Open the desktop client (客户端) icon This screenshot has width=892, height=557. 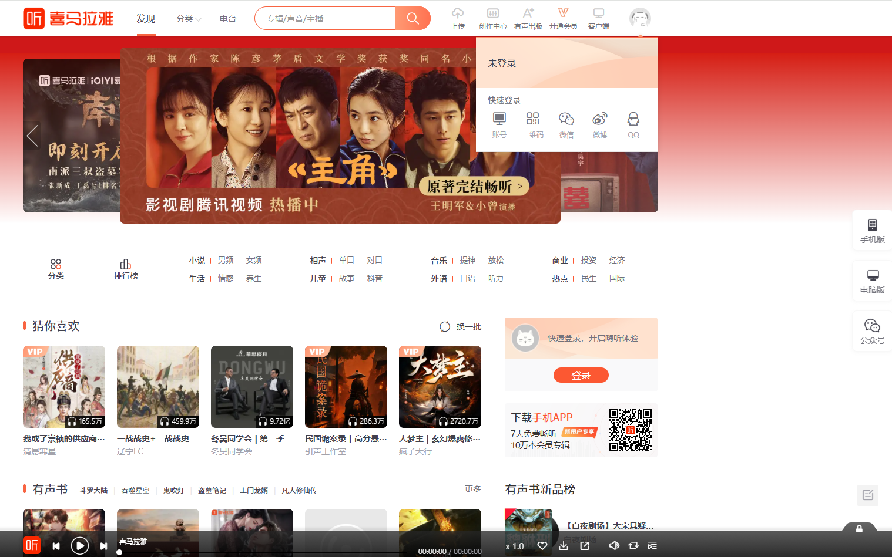pos(599,18)
